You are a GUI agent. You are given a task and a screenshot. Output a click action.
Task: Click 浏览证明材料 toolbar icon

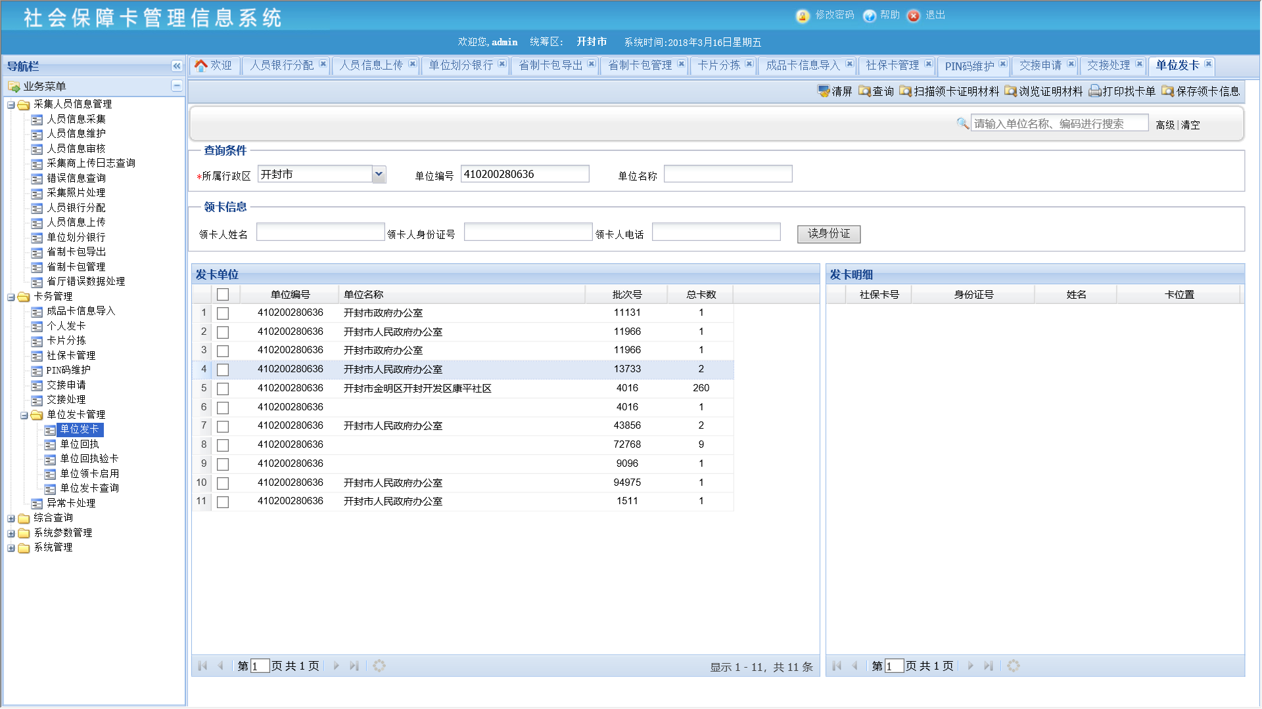[x=1010, y=91]
